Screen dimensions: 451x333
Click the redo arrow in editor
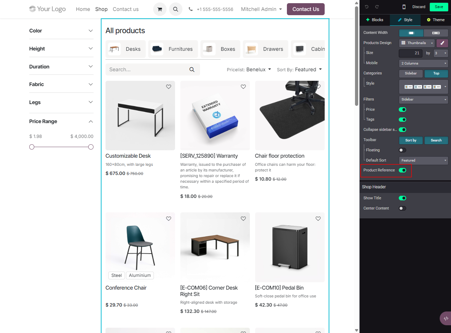pyautogui.click(x=377, y=7)
